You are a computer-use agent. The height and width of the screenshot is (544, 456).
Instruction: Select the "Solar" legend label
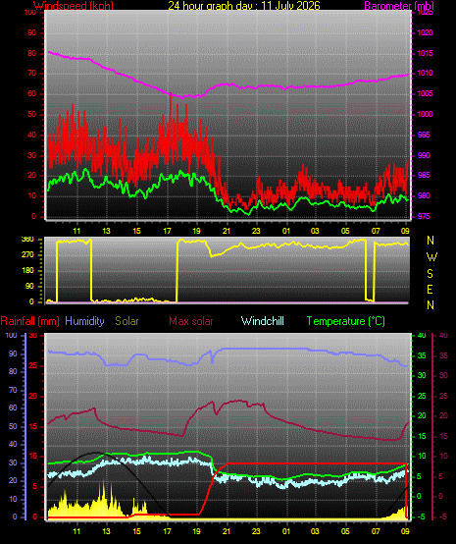[x=127, y=321]
